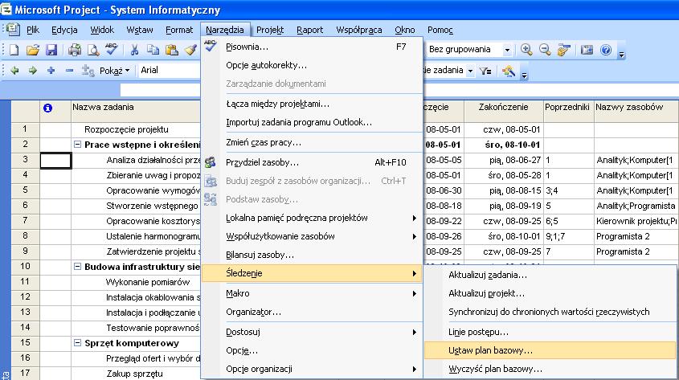Click the Open folder icon

tap(32, 50)
